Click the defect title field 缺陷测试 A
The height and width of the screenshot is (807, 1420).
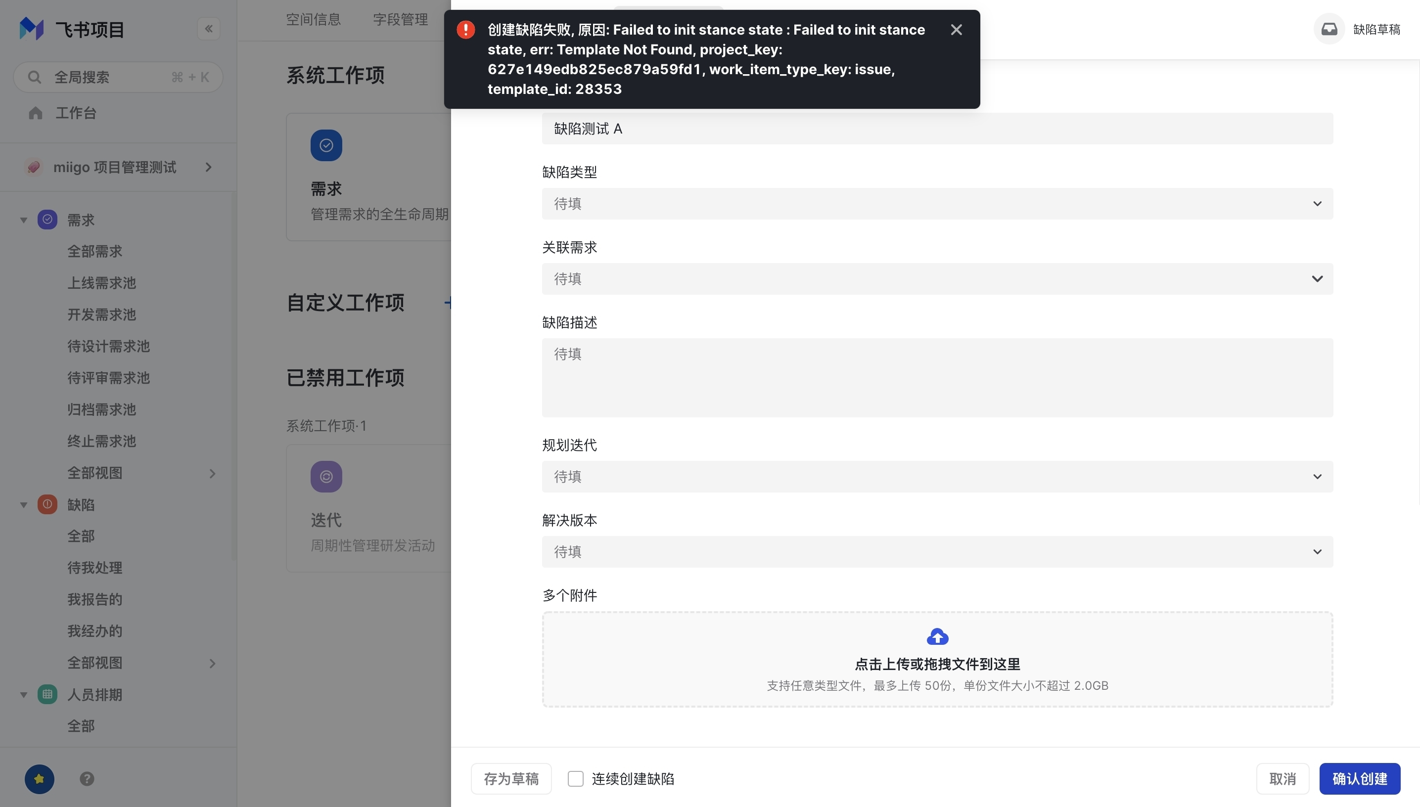click(x=938, y=129)
